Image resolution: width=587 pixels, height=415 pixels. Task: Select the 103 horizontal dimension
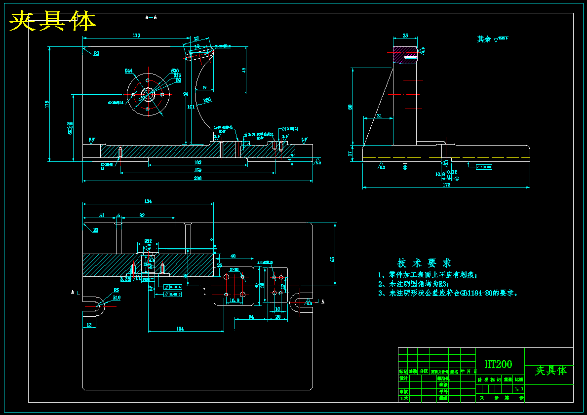[197, 162]
